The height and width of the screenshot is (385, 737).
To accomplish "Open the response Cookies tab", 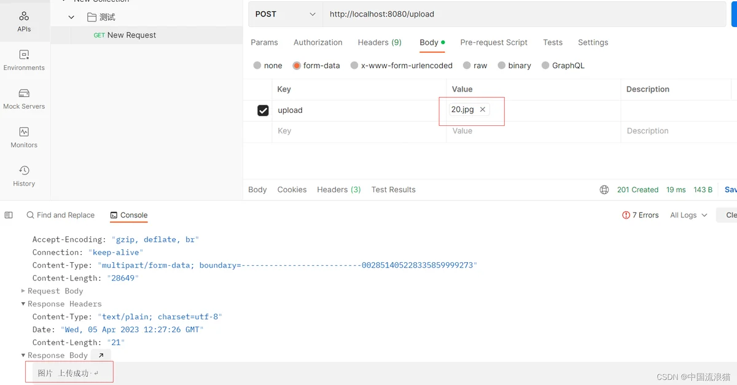I will pyautogui.click(x=292, y=190).
